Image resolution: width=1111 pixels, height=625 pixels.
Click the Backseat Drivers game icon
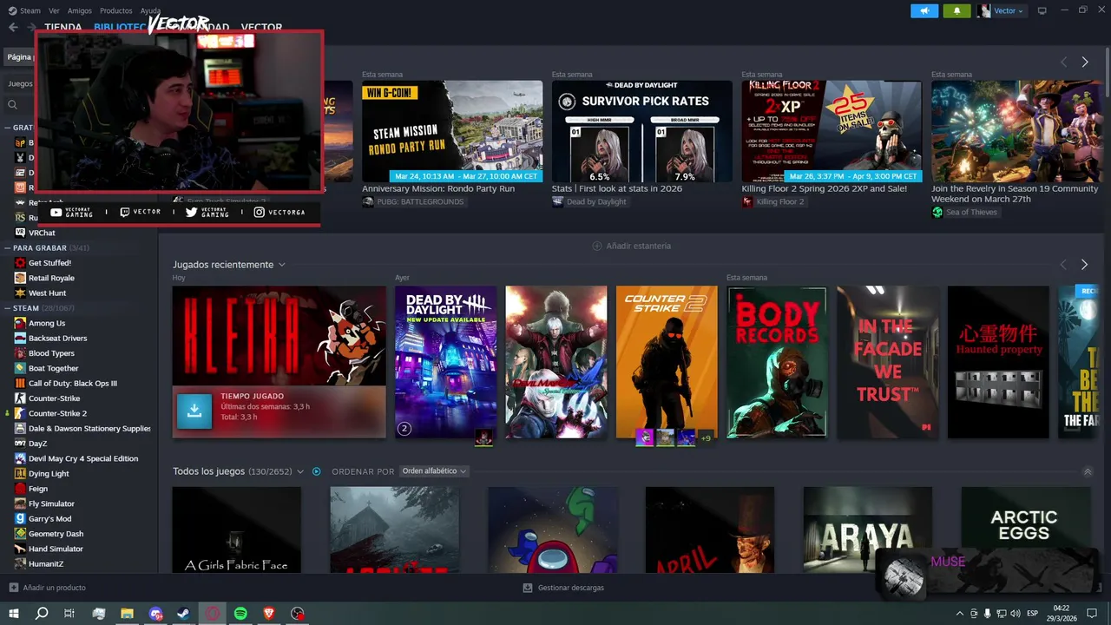pos(20,338)
